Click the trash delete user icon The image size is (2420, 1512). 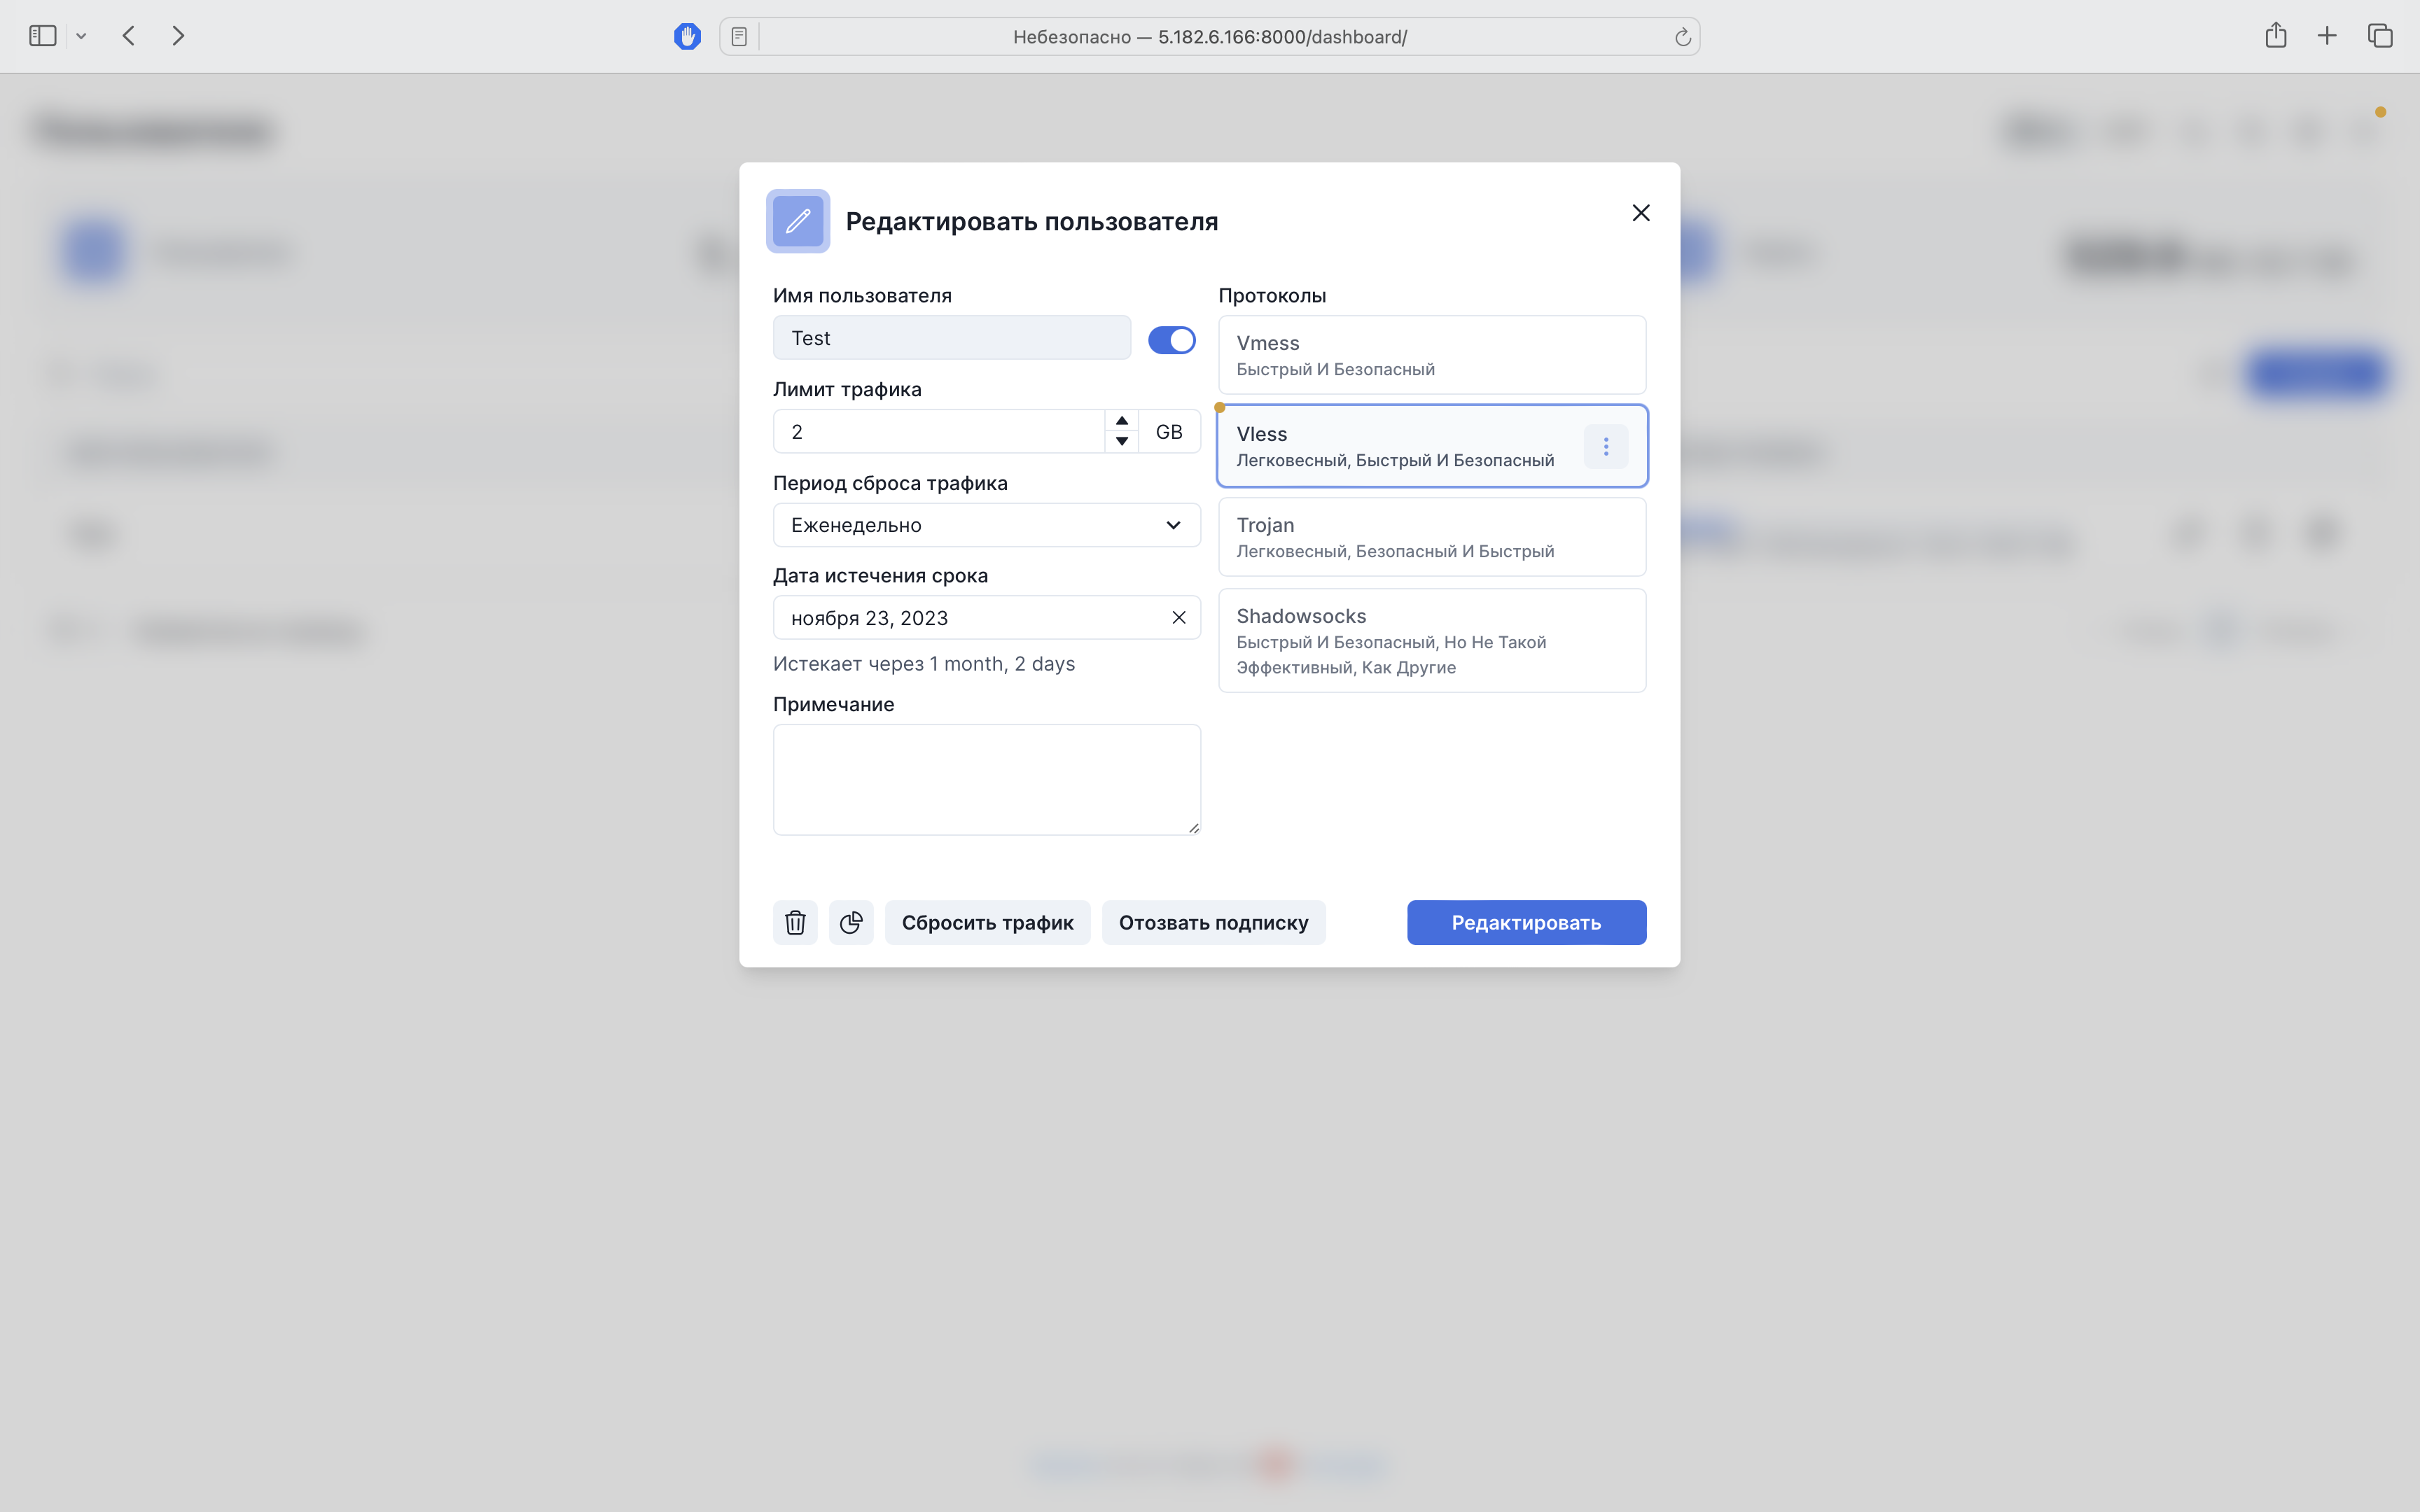click(795, 922)
